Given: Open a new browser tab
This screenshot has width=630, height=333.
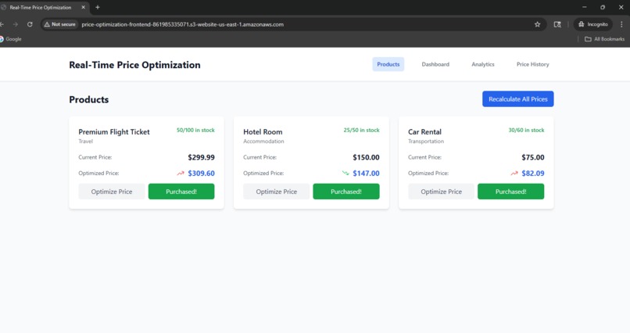Looking at the screenshot, I should coord(97,7).
